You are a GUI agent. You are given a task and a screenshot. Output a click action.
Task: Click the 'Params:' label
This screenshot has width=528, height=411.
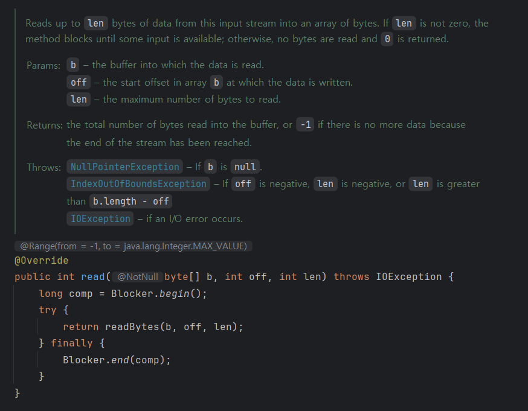pyautogui.click(x=43, y=65)
